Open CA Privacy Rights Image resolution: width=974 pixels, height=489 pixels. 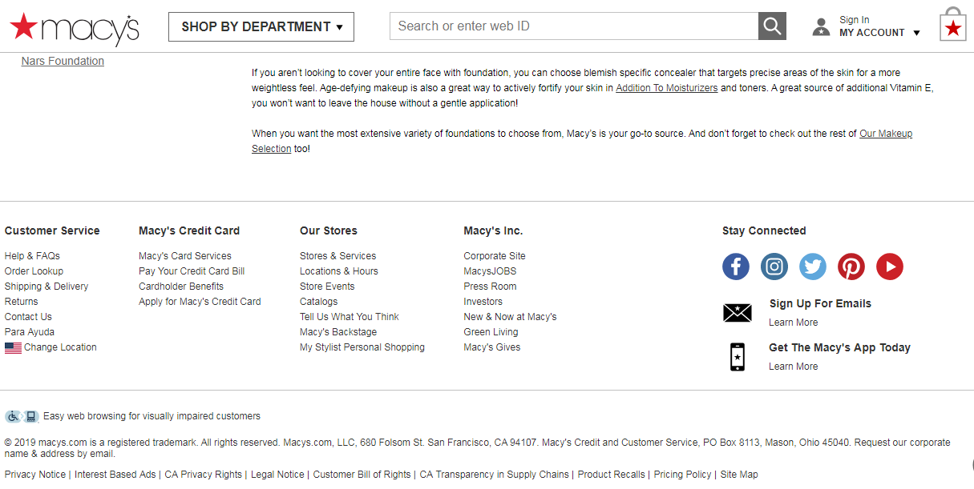tap(204, 475)
